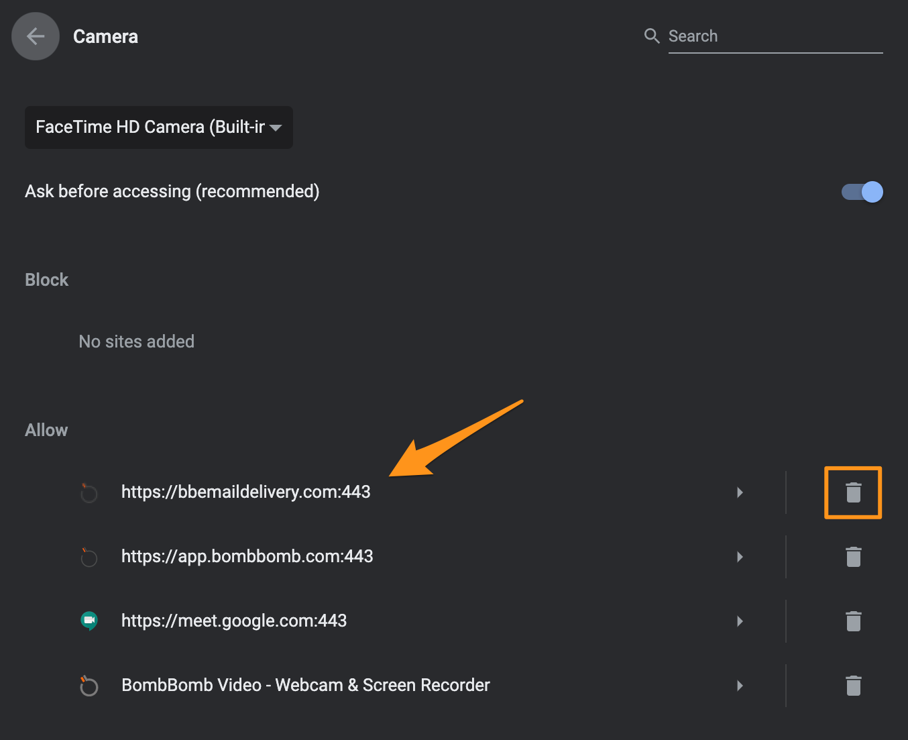Remove BombBomb Video extension permission
Viewport: 908px width, 740px height.
pyautogui.click(x=853, y=686)
